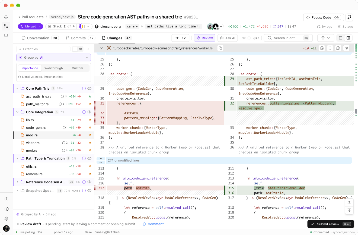
Task: Collapse the worker.rs file diff
Action: (101, 48)
